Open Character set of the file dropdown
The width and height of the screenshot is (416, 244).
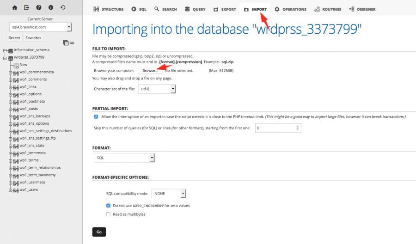click(157, 89)
